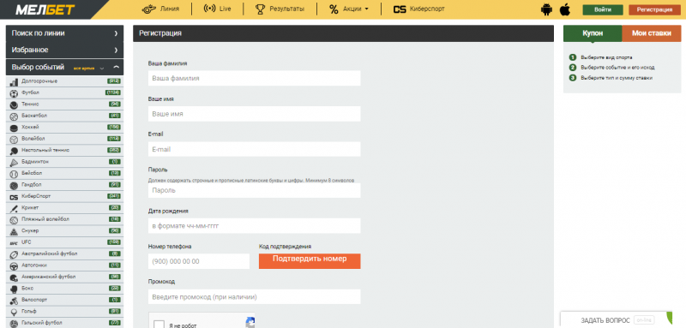Select the Автогонки steering wheel icon
Viewport: 686px width, 328px height.
point(14,265)
